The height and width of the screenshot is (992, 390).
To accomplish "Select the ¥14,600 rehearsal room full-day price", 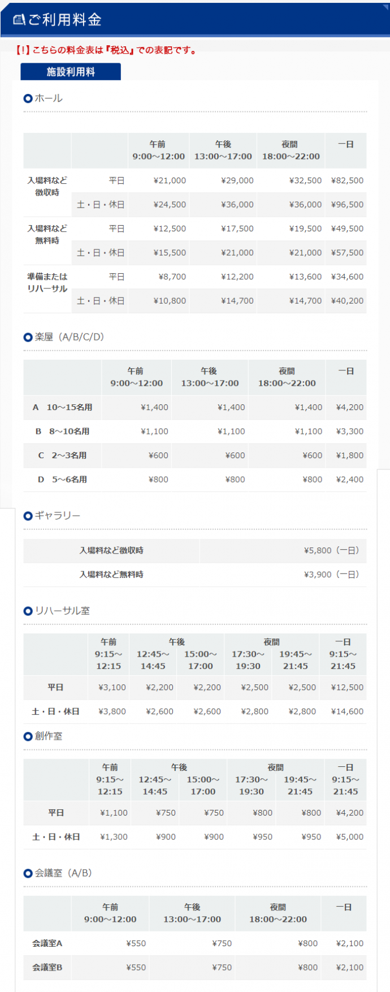I will 347,711.
